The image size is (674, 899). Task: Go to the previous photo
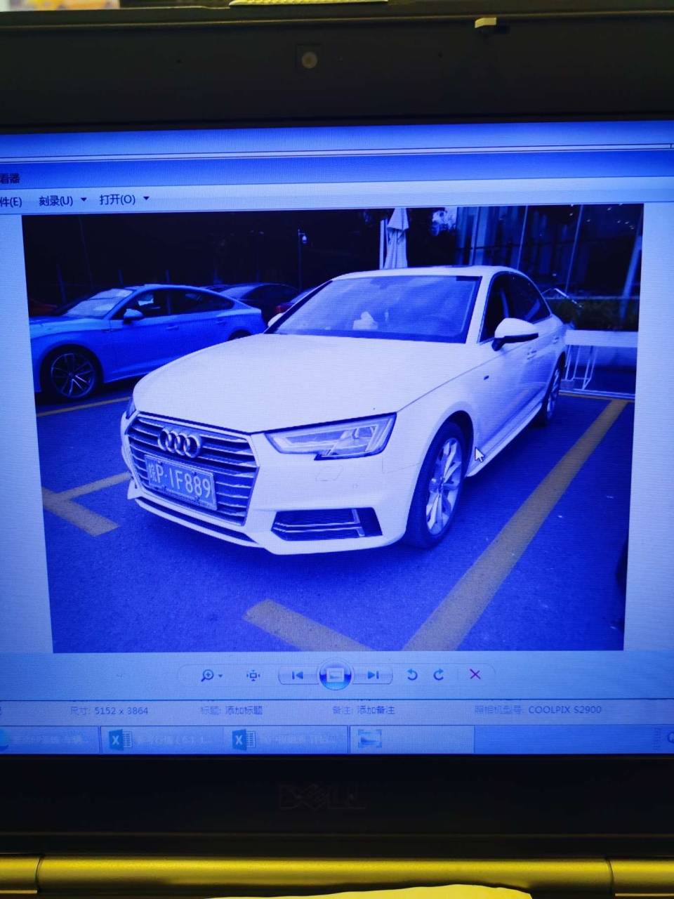(298, 675)
